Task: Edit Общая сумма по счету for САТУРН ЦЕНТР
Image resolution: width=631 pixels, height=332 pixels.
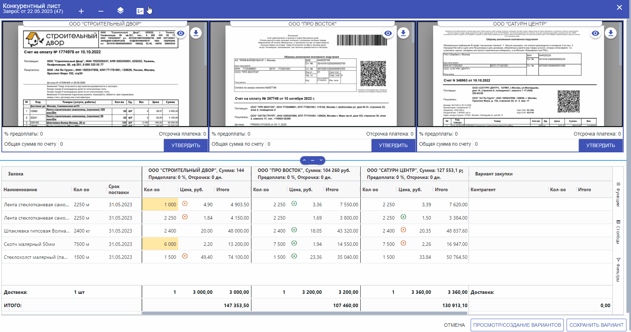Action: pyautogui.click(x=526, y=144)
